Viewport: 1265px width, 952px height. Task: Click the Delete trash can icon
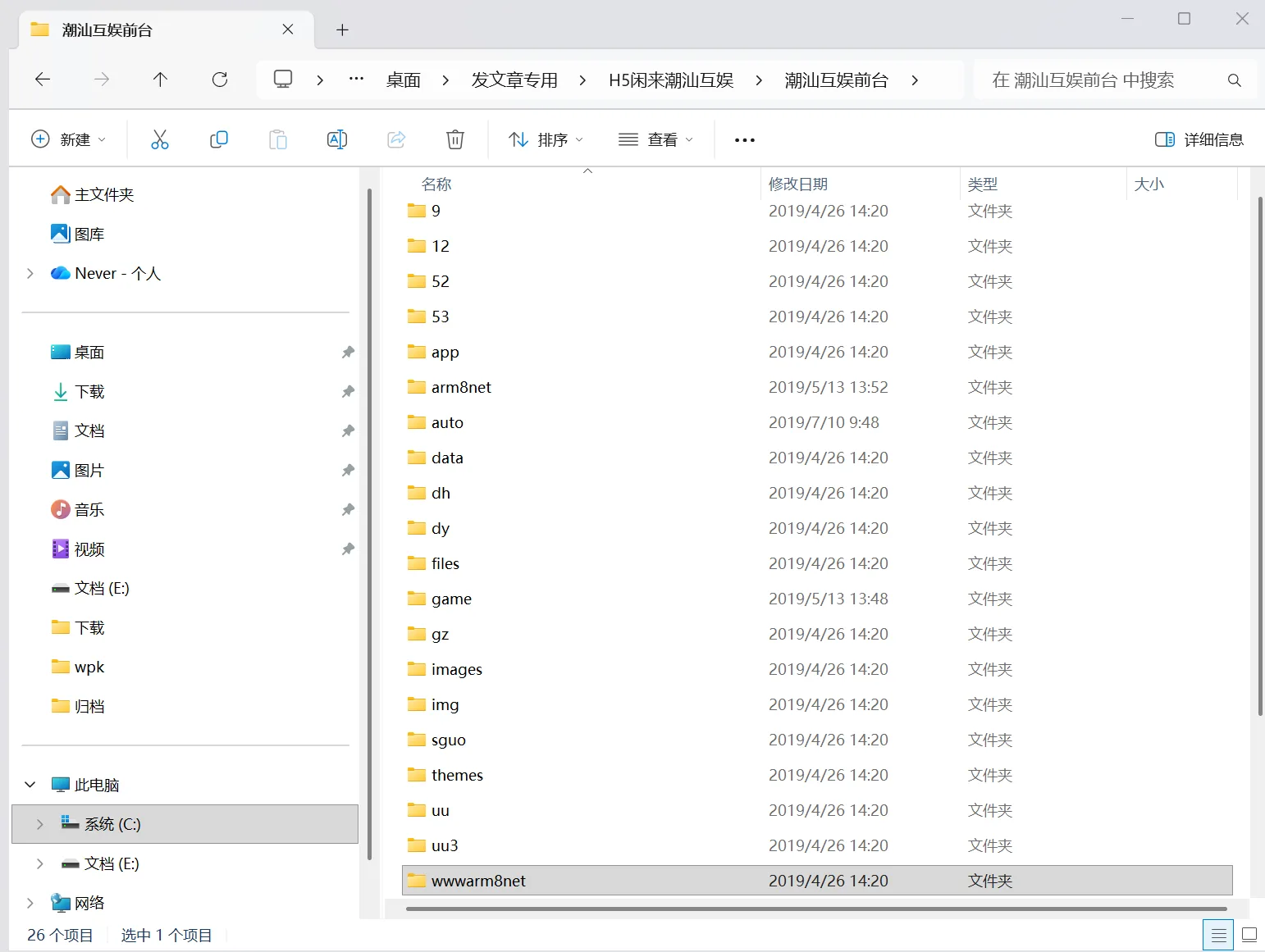[x=455, y=139]
